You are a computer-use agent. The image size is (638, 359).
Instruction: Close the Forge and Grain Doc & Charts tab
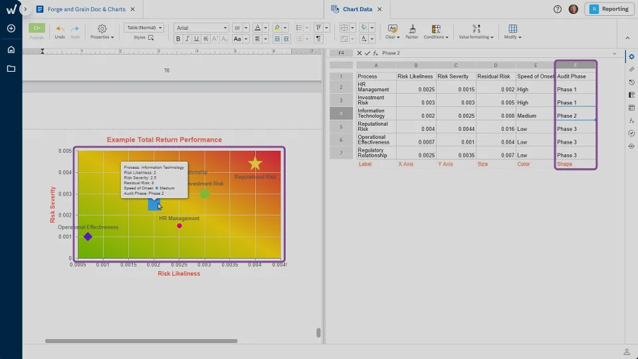[133, 9]
